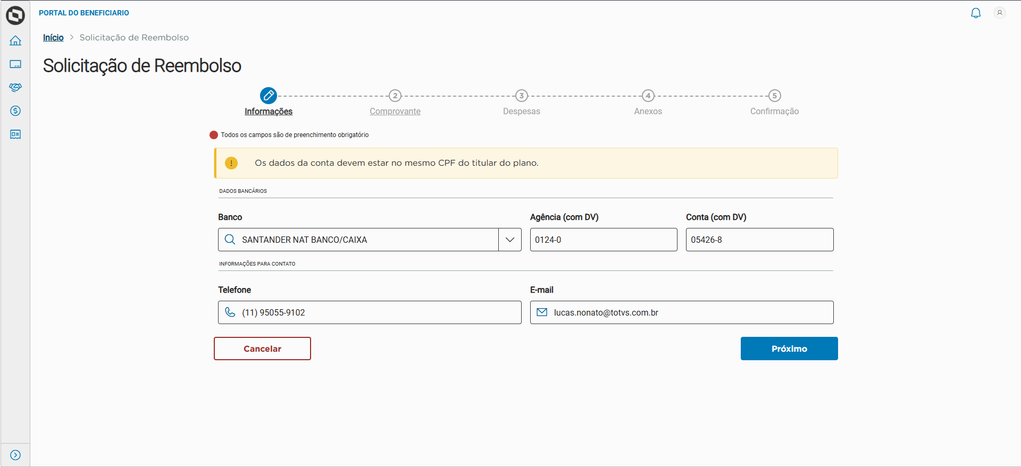This screenshot has width=1021, height=467.
Task: Open the handshake icon in sidebar
Action: coord(15,88)
